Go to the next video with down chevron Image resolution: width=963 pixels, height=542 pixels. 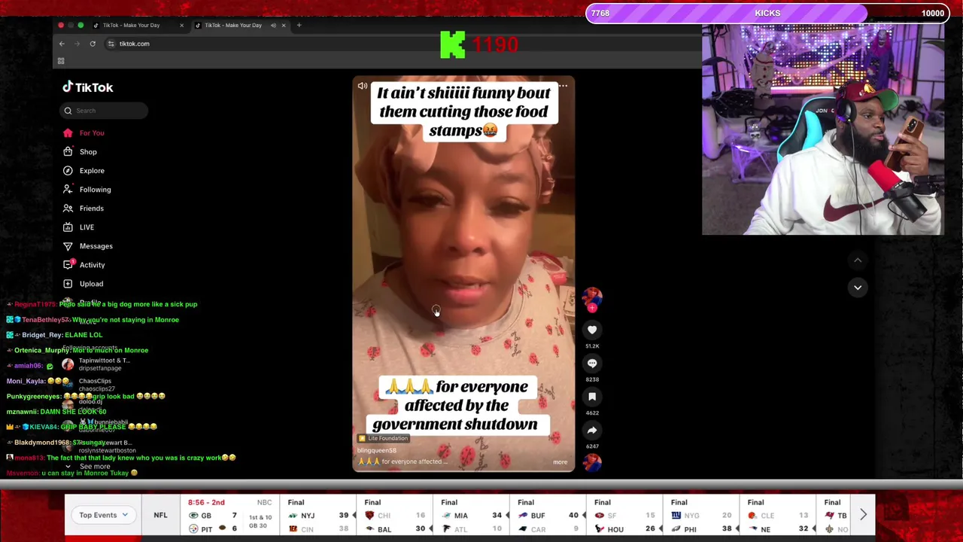858,288
